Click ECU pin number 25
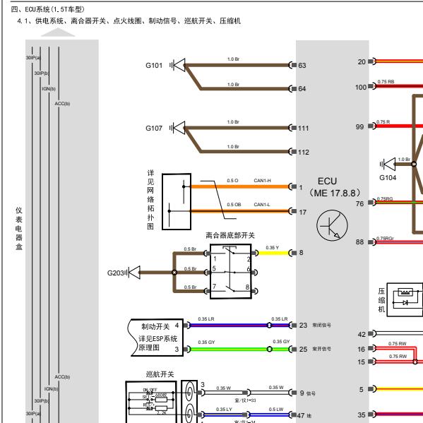423x423 pixels. (x=303, y=349)
